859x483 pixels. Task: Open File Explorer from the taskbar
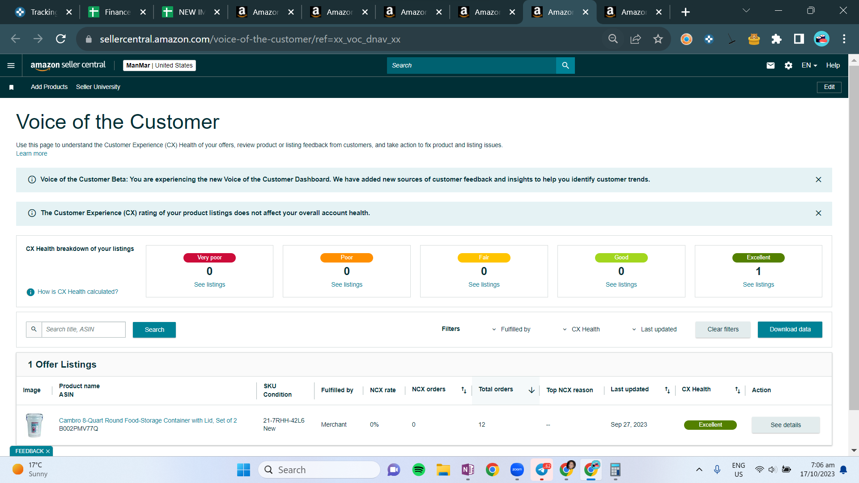point(443,470)
